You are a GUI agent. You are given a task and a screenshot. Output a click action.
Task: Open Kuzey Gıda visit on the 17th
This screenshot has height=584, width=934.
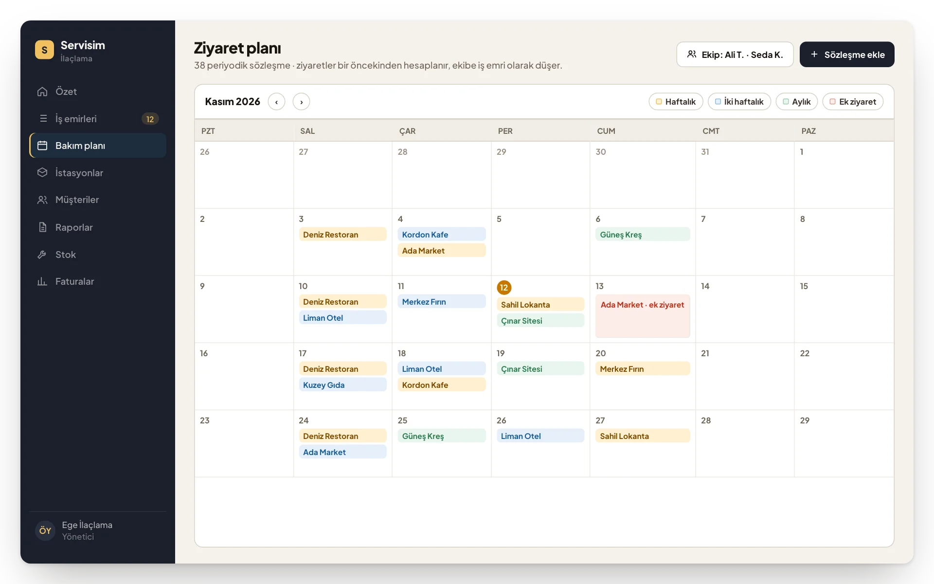coord(342,385)
